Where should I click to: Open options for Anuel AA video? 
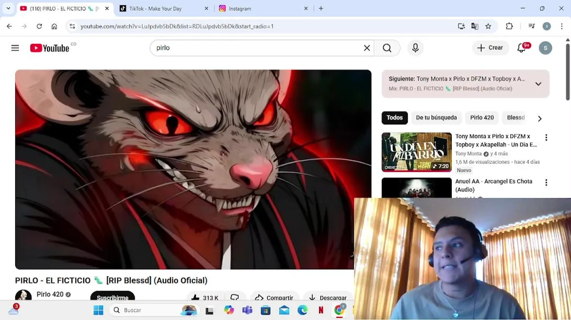[x=546, y=183]
